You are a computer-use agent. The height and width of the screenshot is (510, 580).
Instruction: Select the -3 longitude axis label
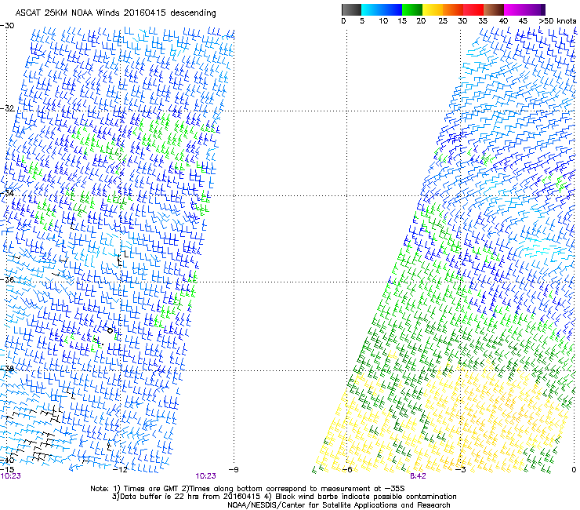pos(460,470)
